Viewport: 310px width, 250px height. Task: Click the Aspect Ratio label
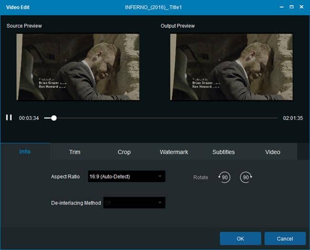point(65,176)
